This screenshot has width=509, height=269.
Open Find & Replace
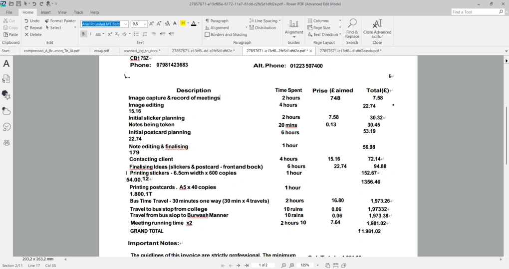click(352, 28)
